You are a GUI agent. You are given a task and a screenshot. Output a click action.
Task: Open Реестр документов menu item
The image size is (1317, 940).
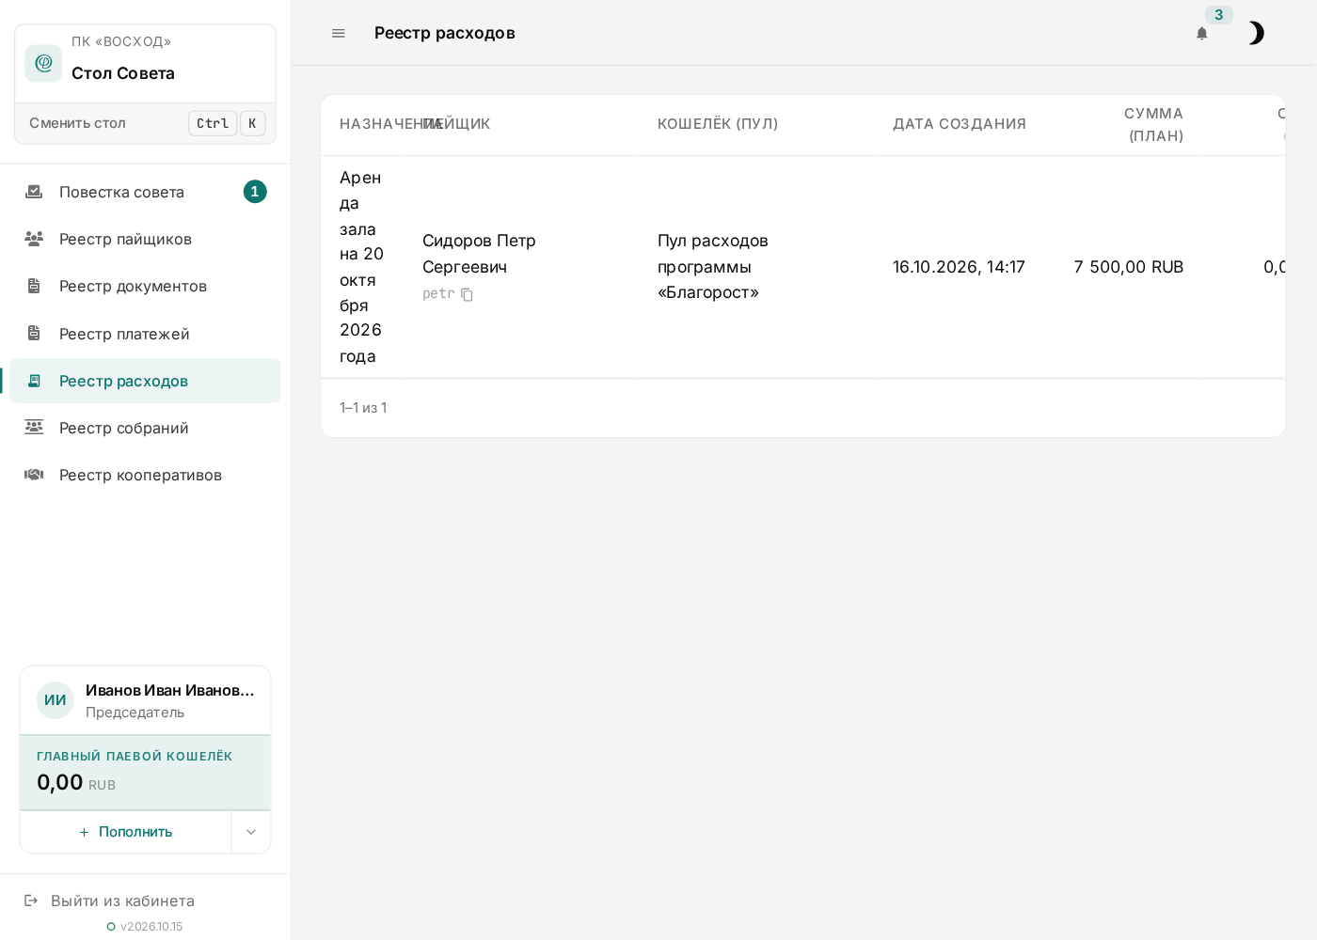(x=146, y=286)
